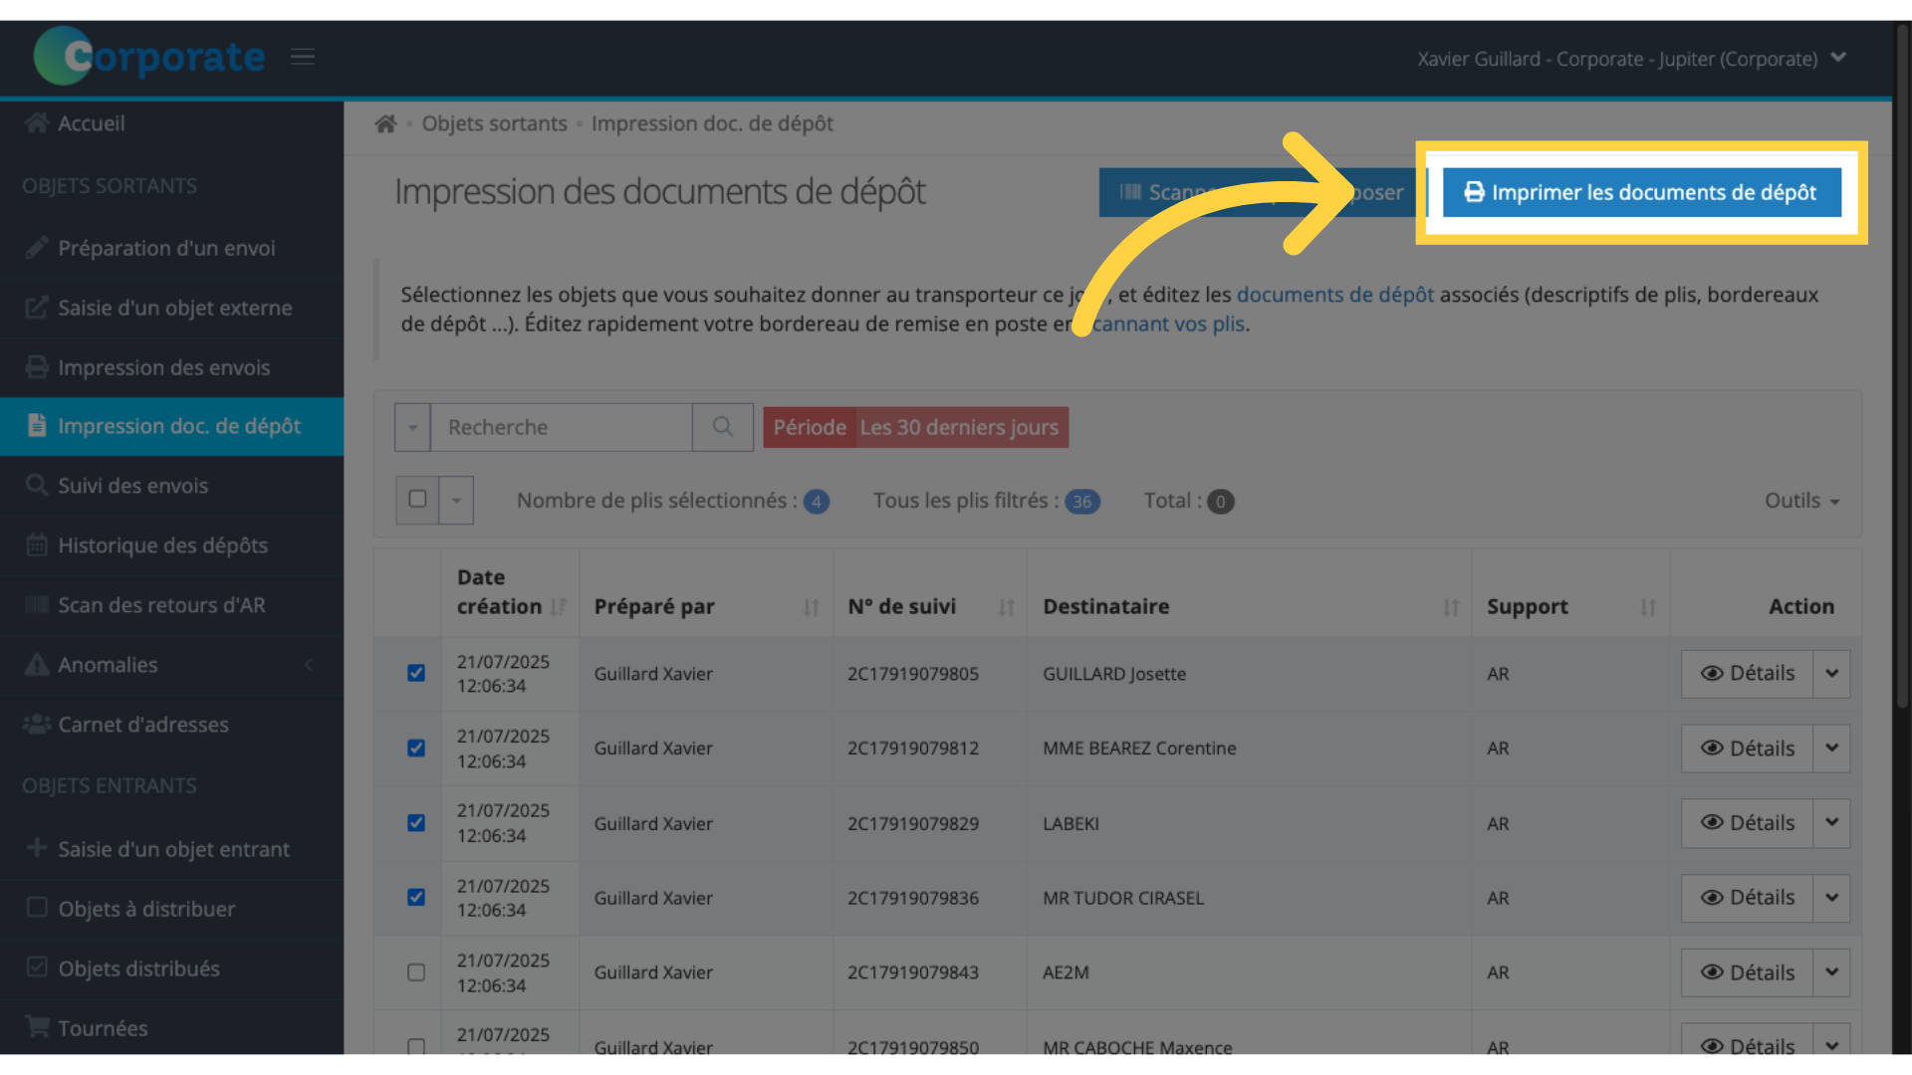View Détails for LABEKI row
The image size is (1912, 1075).
(1747, 823)
